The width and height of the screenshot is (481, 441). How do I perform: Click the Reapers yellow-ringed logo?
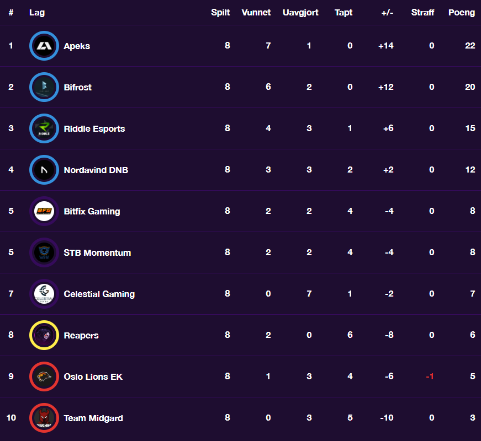[44, 335]
